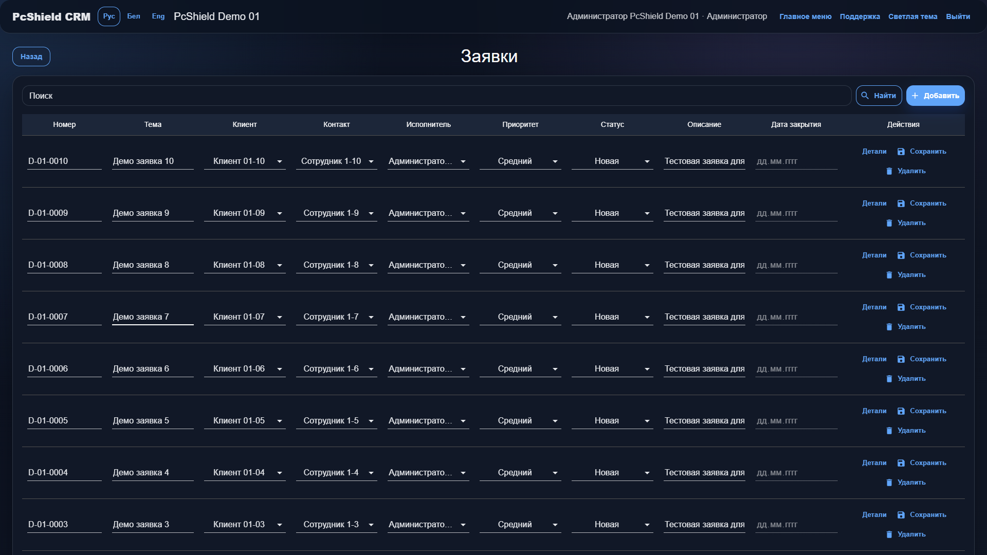Click the Назад button

point(31,57)
